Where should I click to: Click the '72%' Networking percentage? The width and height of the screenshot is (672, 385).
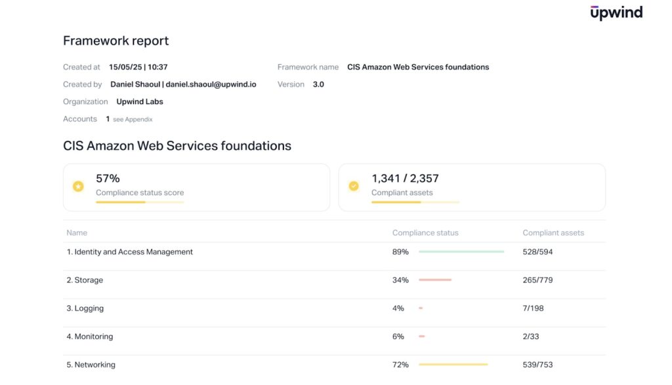pos(400,365)
